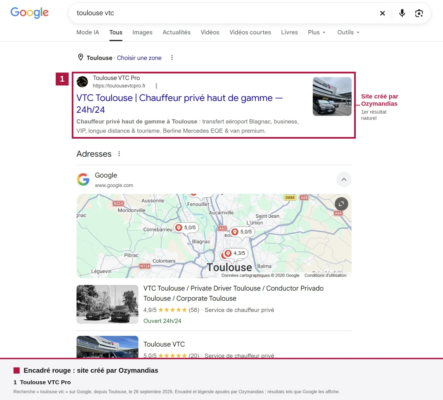Click the Choisir une zone link
This screenshot has height=400, width=443.
pos(139,58)
